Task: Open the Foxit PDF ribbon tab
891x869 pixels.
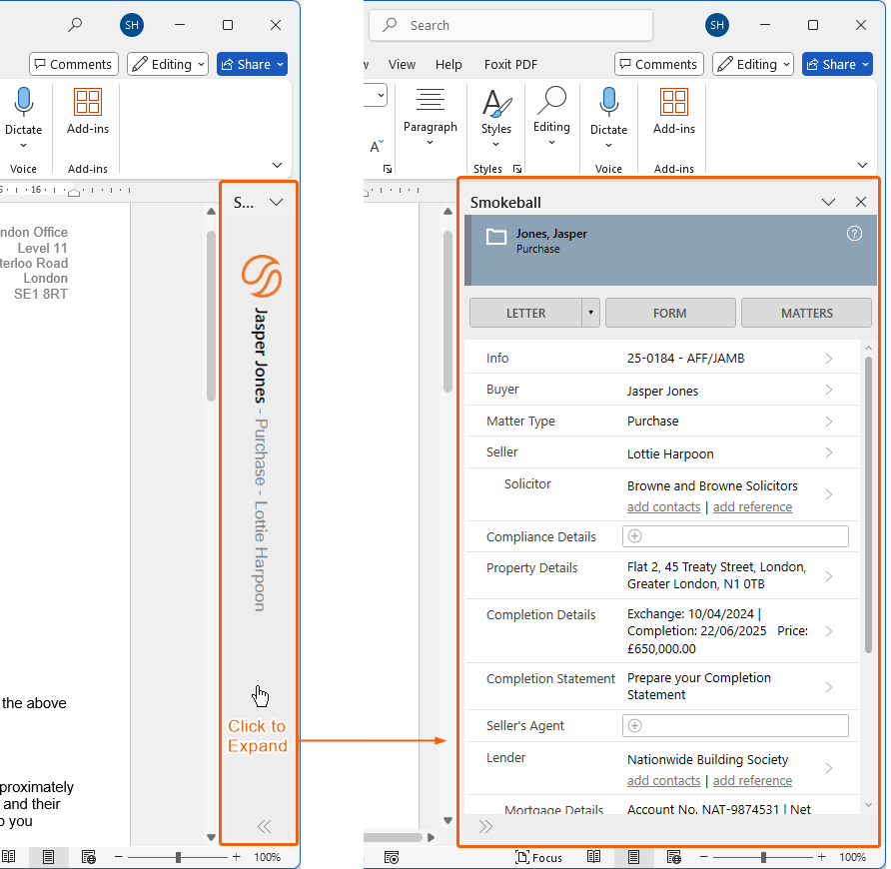Action: coord(510,64)
